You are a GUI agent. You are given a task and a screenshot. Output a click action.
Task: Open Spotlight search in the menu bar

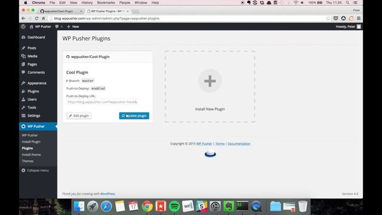[x=347, y=2]
